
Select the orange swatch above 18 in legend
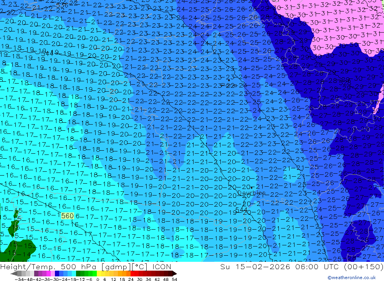click(124, 273)
